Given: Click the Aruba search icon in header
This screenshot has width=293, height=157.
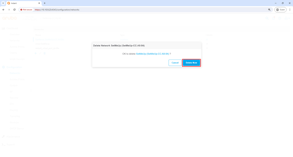Looking at the screenshot, I should click(267, 18).
